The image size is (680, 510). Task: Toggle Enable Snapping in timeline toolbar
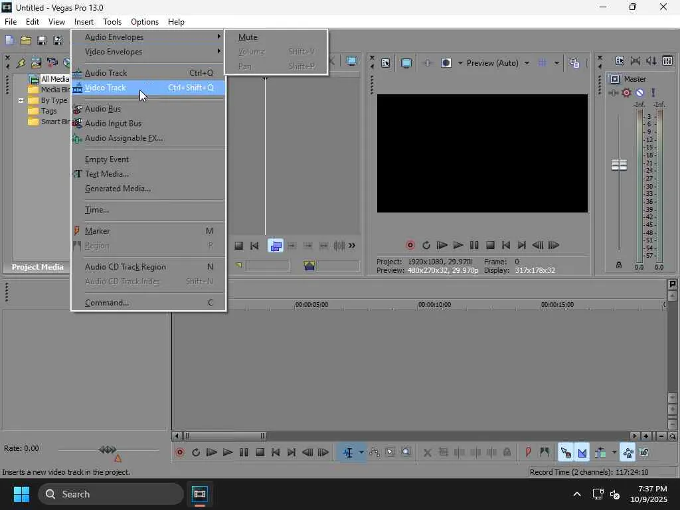[566, 452]
